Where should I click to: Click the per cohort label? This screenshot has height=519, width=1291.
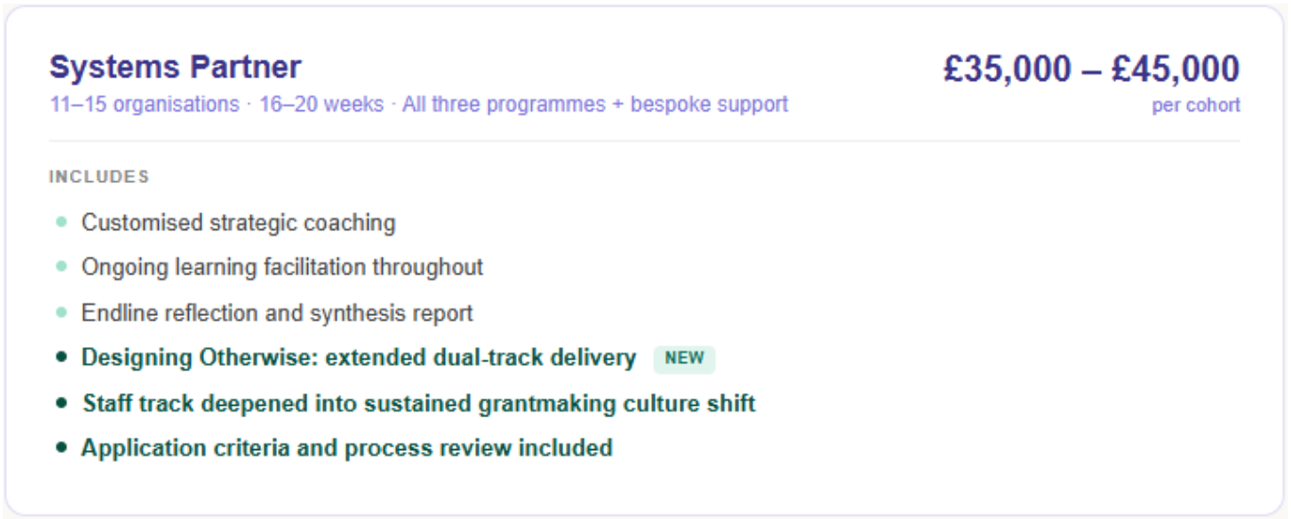pyautogui.click(x=1196, y=106)
